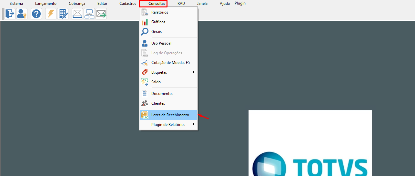Select the Gerais menu entry
Screen dimensions: 415x176
(168, 32)
